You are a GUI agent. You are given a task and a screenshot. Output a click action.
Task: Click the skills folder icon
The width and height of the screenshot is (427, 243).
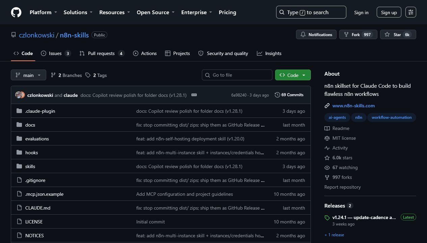point(19,166)
